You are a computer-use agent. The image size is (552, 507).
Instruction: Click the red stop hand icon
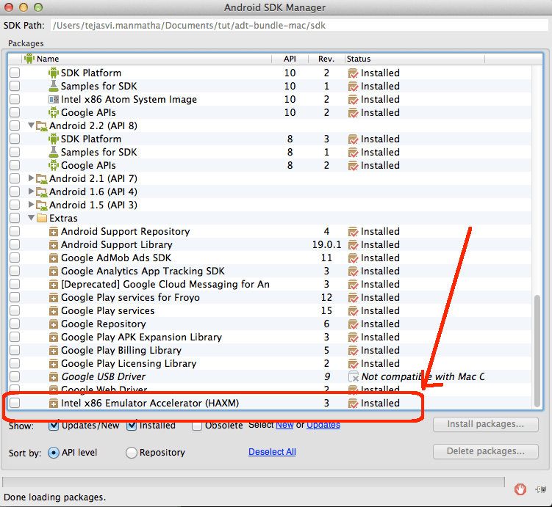[x=520, y=489]
